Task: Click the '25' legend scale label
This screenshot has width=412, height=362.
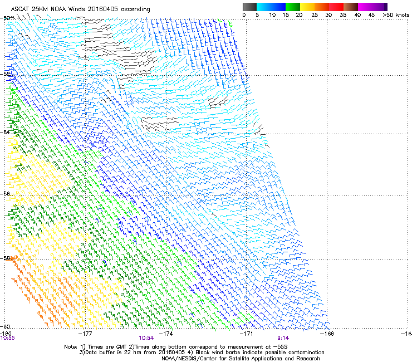Action: click(x=315, y=15)
